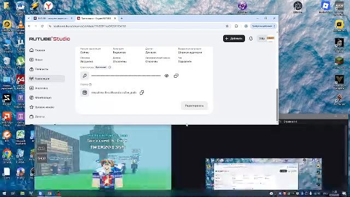
Task: Click the black add button with plus
Action: [x=234, y=38]
